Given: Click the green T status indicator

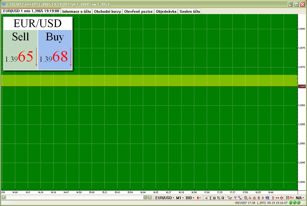Looking at the screenshot, I should (x=291, y=203).
